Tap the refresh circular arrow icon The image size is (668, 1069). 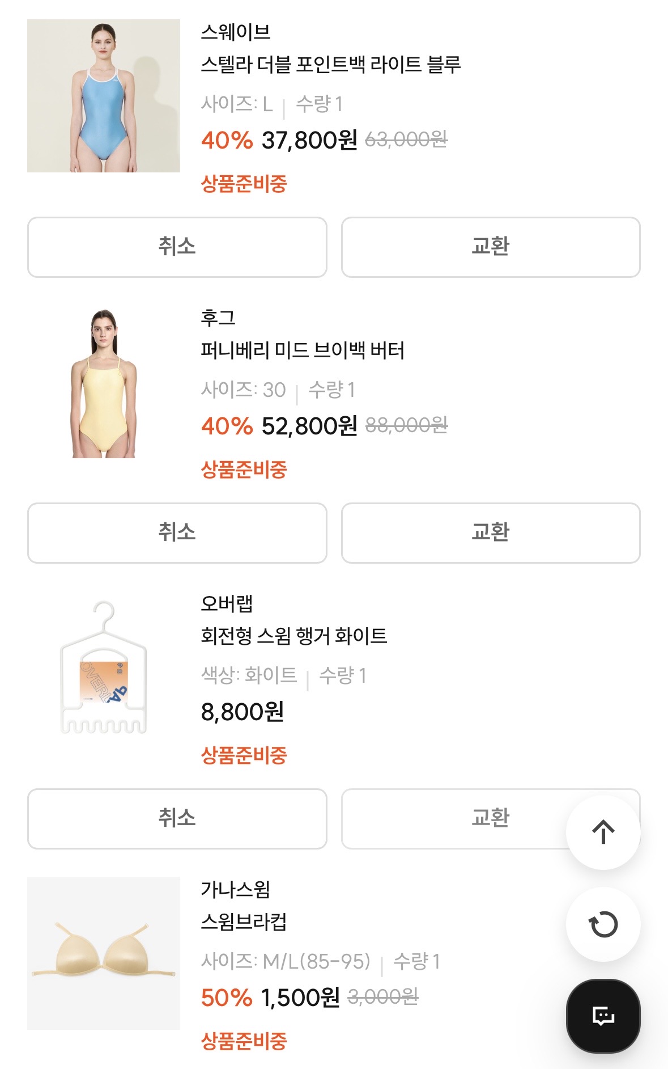(603, 924)
